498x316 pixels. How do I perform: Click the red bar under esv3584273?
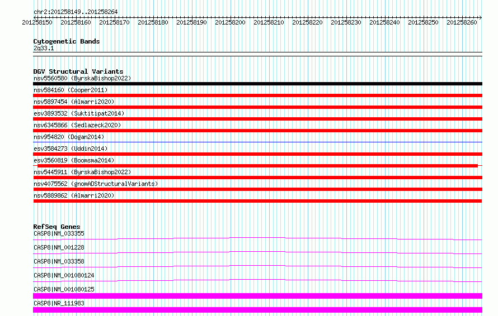[257, 154]
